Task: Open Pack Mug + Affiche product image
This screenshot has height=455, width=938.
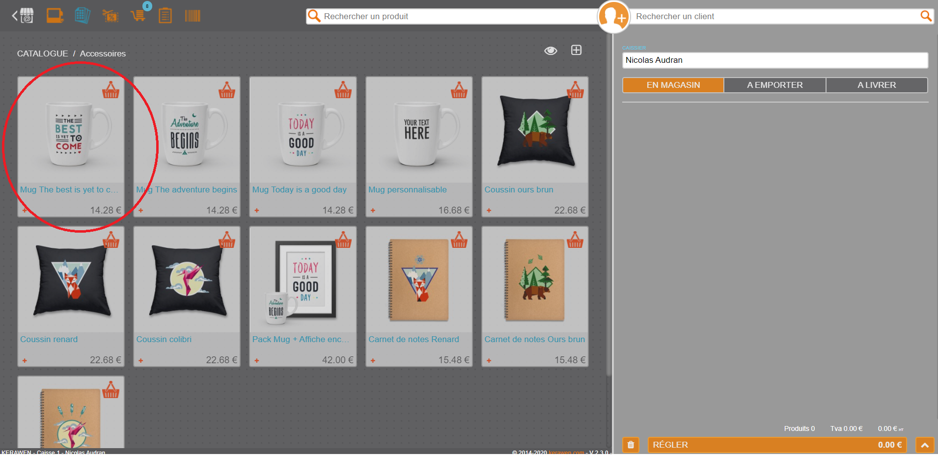Action: [303, 280]
